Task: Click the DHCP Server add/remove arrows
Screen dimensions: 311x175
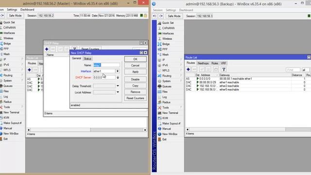Action: (118, 77)
